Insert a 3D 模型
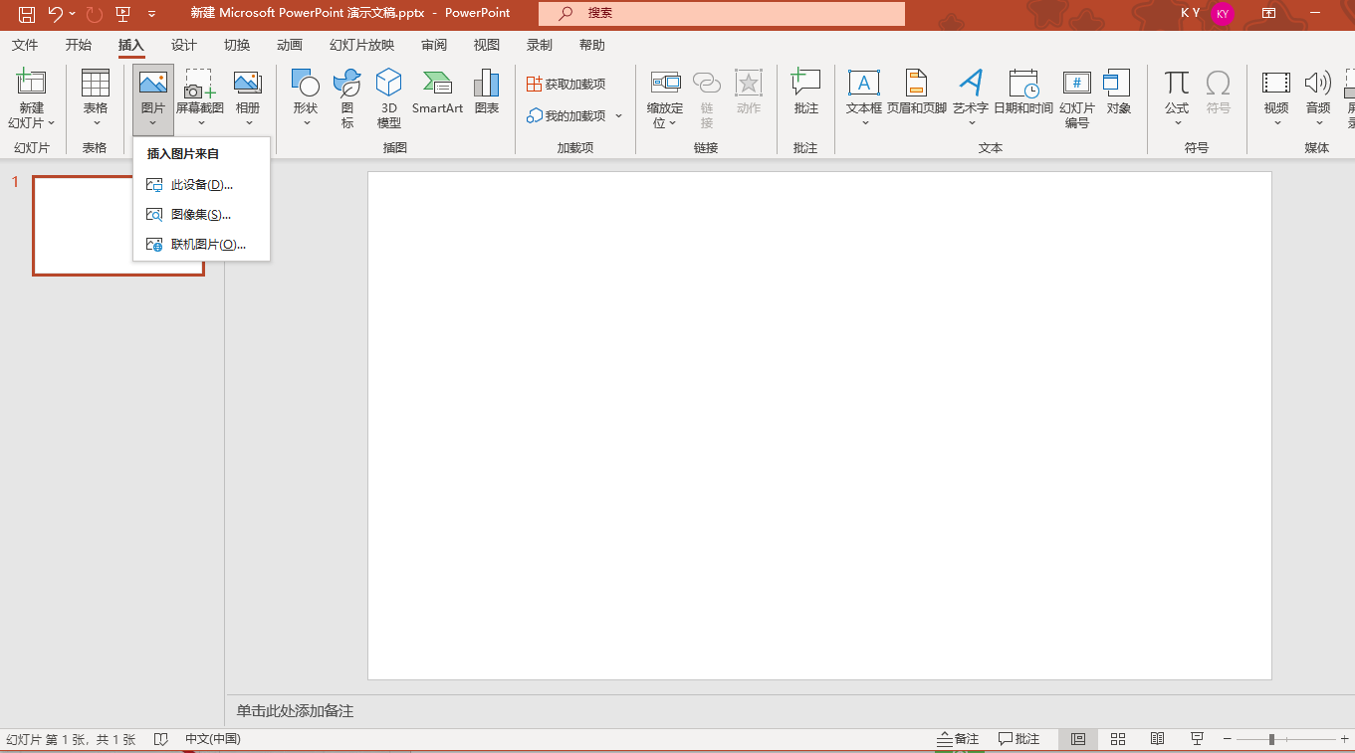The width and height of the screenshot is (1355, 753). [389, 97]
